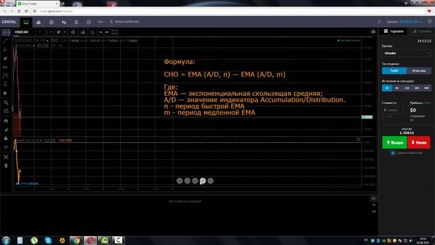Open the sliders settings icon in navbar

(x=76, y=22)
